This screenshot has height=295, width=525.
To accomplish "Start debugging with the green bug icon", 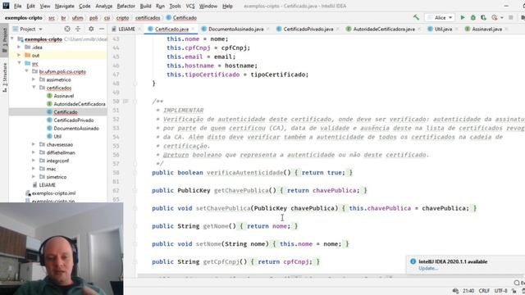I will coord(472,17).
